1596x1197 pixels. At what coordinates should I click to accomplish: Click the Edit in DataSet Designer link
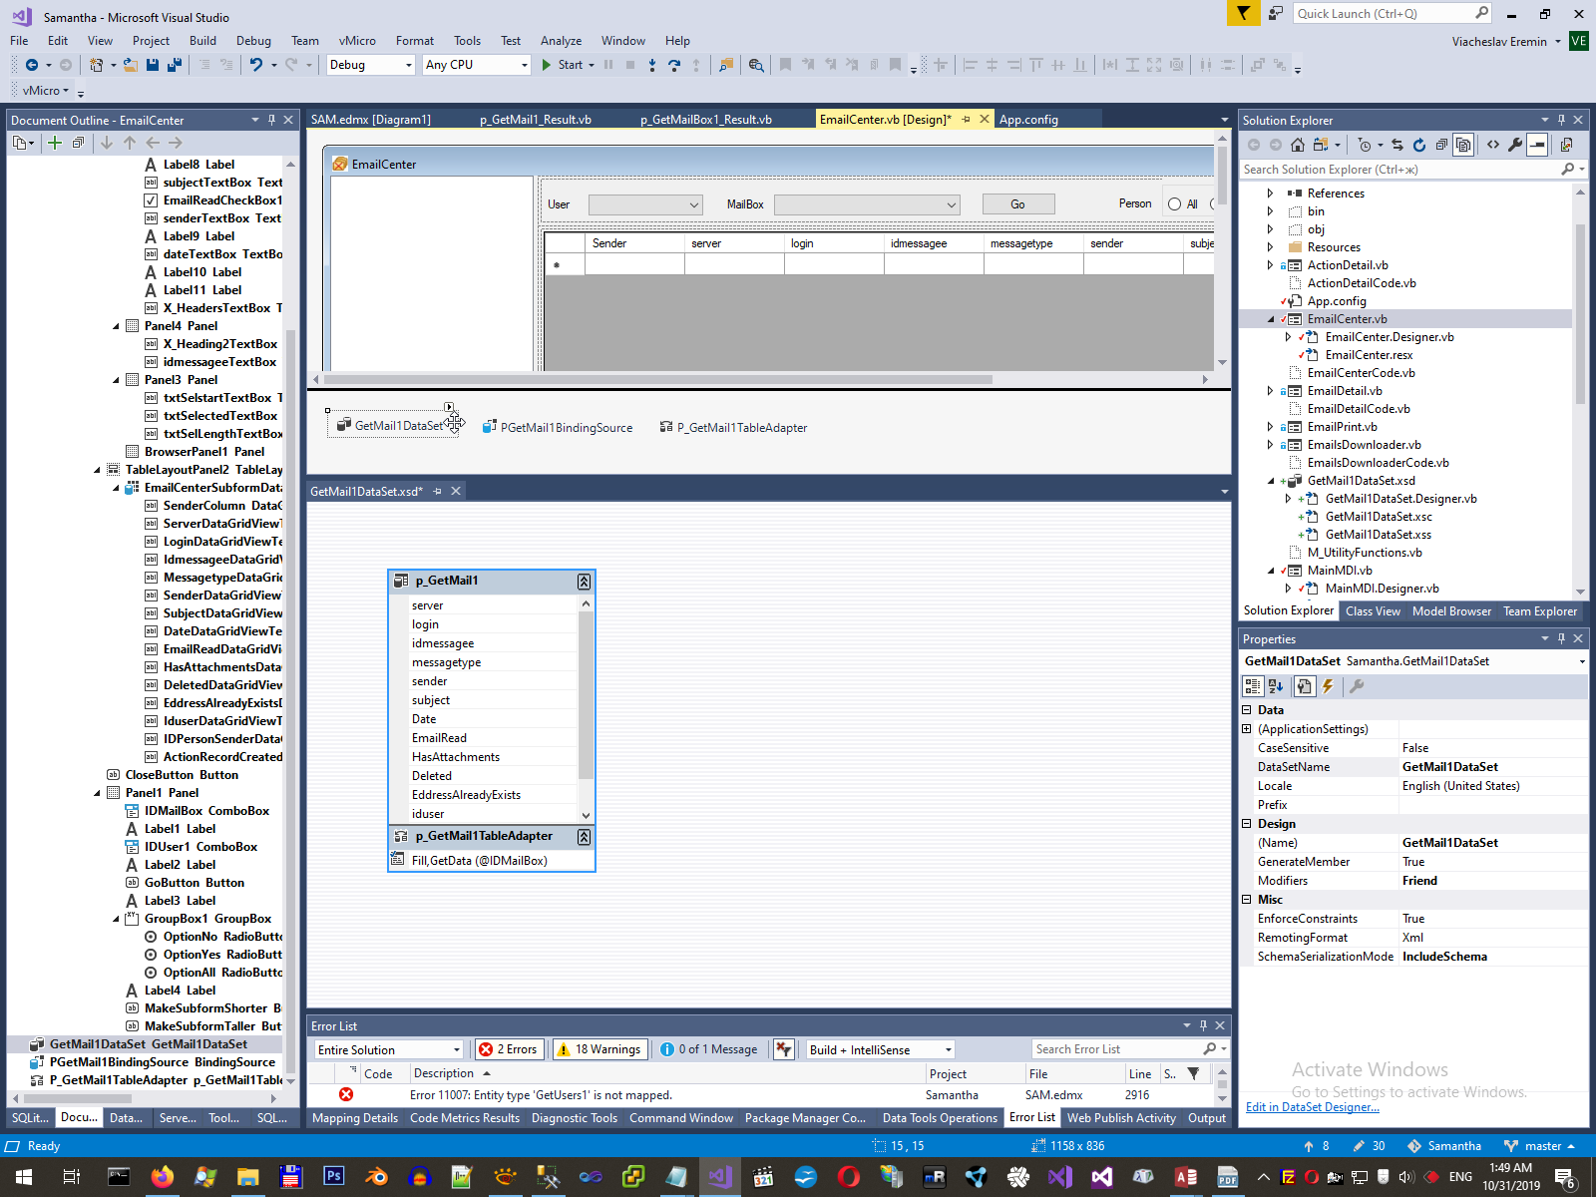pyautogui.click(x=1313, y=1107)
